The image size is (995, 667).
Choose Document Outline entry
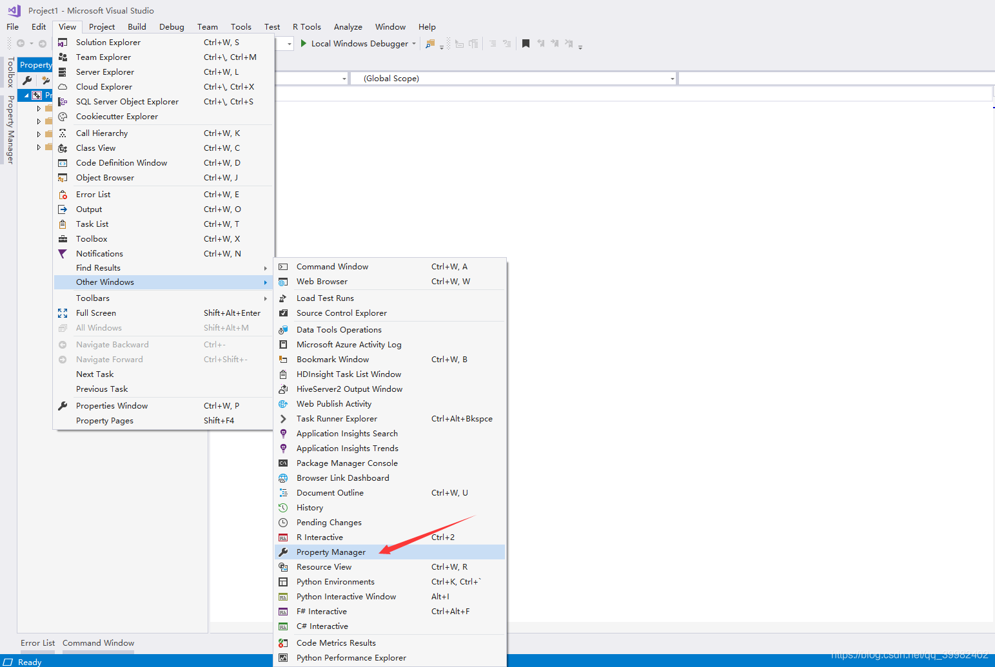click(390, 493)
